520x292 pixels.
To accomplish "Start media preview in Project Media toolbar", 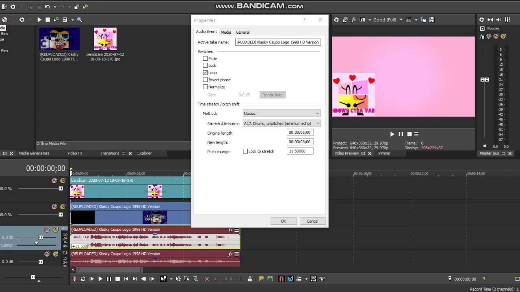I will [39, 19].
